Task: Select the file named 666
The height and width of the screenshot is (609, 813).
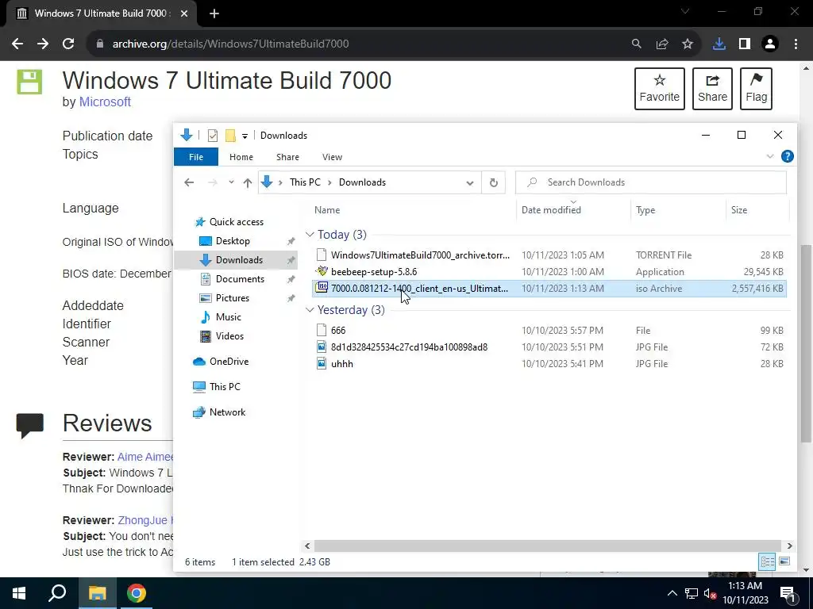Action: pyautogui.click(x=549, y=331)
